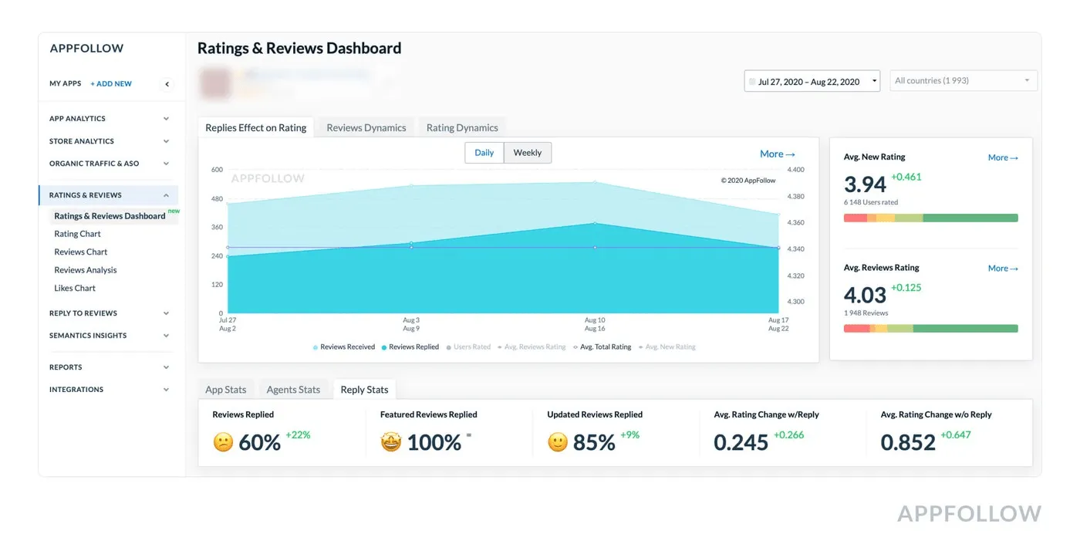The width and height of the screenshot is (1080, 541).
Task: Click the + ADD NEW app link
Action: pyautogui.click(x=111, y=84)
